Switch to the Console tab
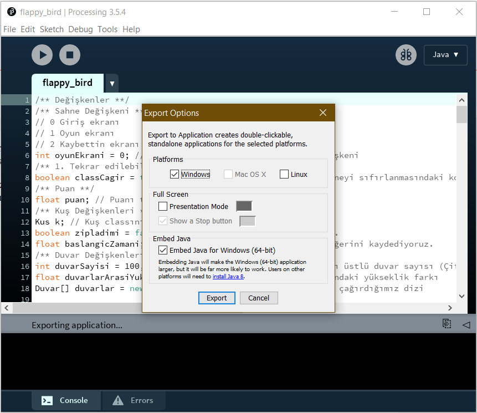The width and height of the screenshot is (477, 413). (x=66, y=400)
